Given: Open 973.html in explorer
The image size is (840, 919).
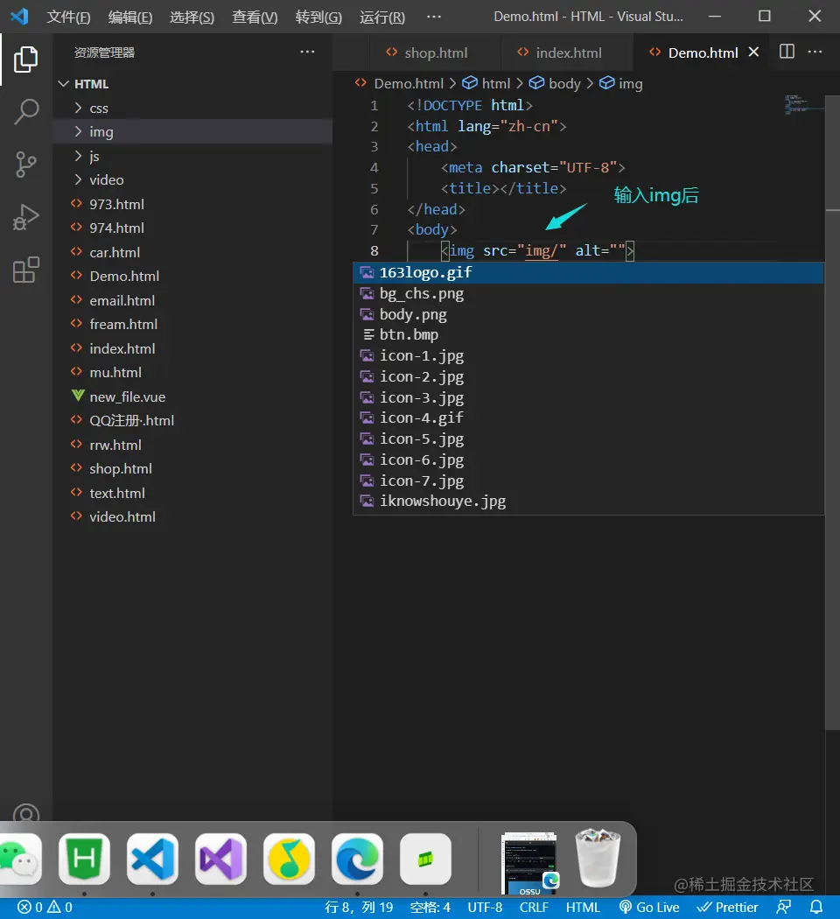Looking at the screenshot, I should tap(192, 204).
